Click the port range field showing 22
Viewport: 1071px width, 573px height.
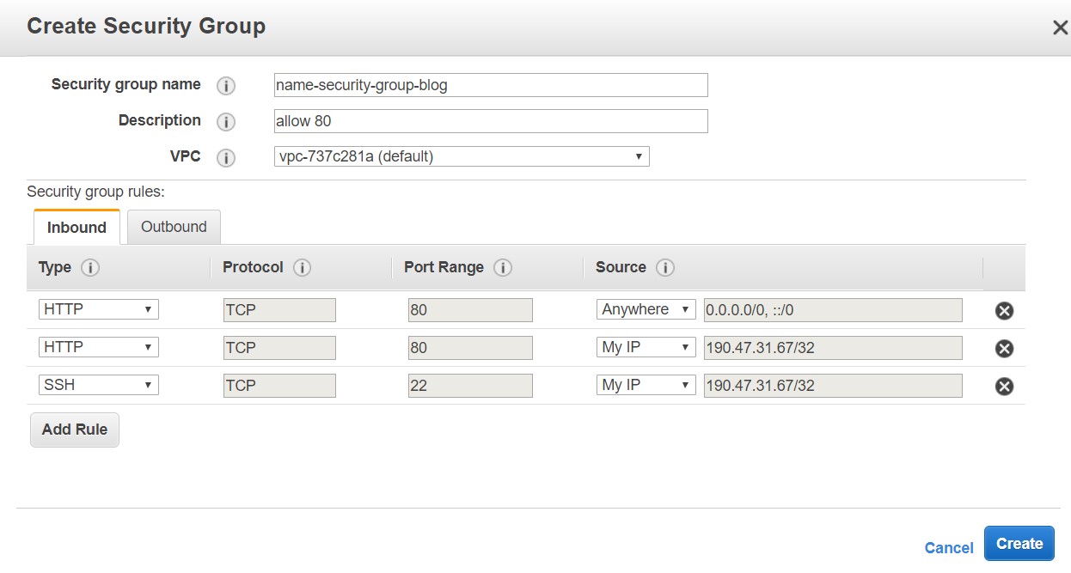pos(470,386)
